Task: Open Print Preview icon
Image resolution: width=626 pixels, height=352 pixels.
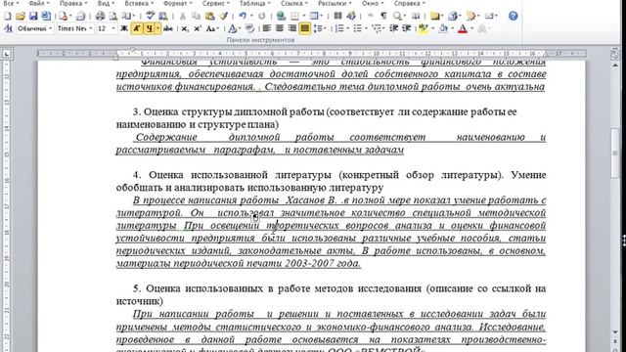Action: pos(113,16)
